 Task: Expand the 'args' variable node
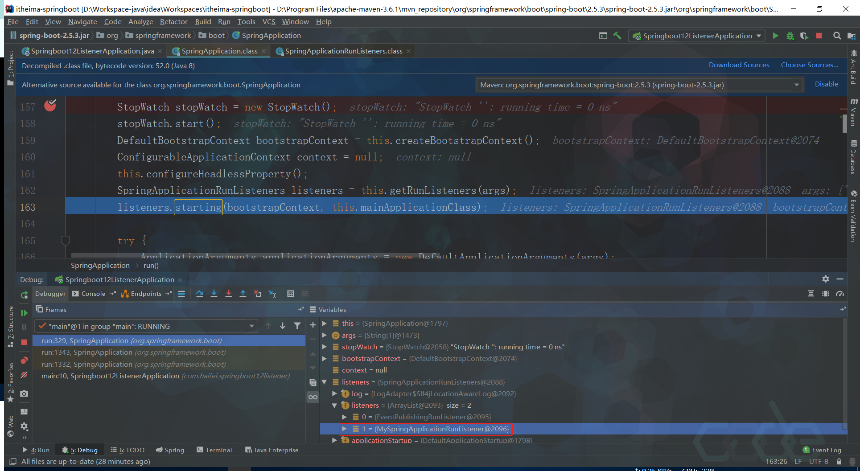point(325,335)
